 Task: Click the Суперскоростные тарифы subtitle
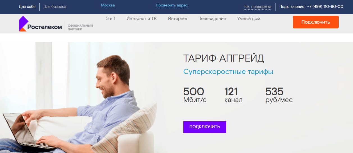point(228,72)
